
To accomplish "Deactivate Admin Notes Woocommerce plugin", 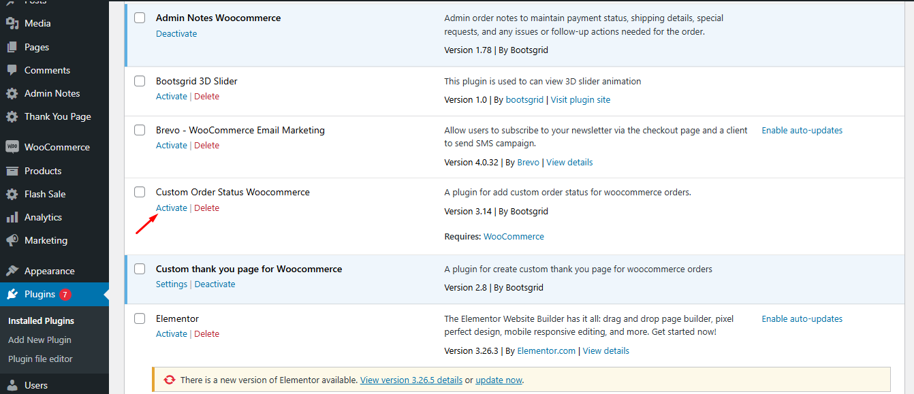I will (x=176, y=33).
